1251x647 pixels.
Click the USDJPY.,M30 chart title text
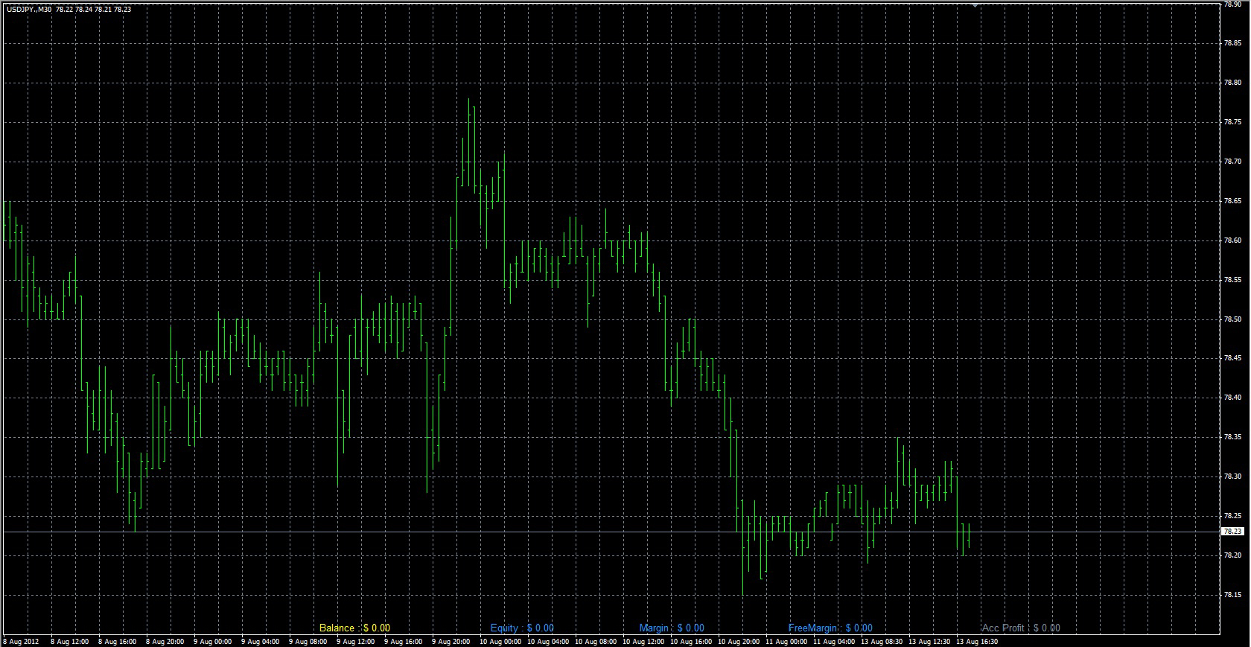tap(29, 10)
